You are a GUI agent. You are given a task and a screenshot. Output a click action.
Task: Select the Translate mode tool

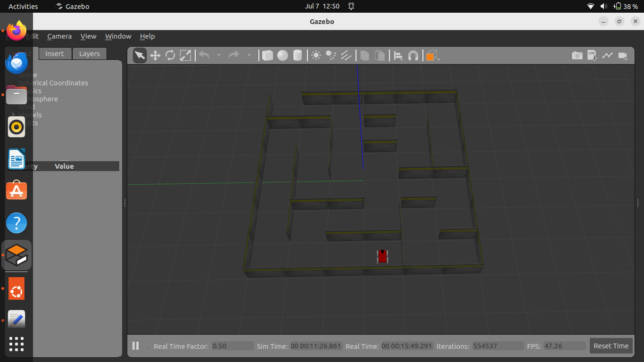[x=155, y=56]
